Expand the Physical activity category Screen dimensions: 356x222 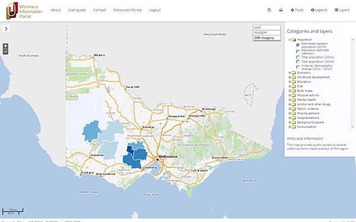click(290, 95)
